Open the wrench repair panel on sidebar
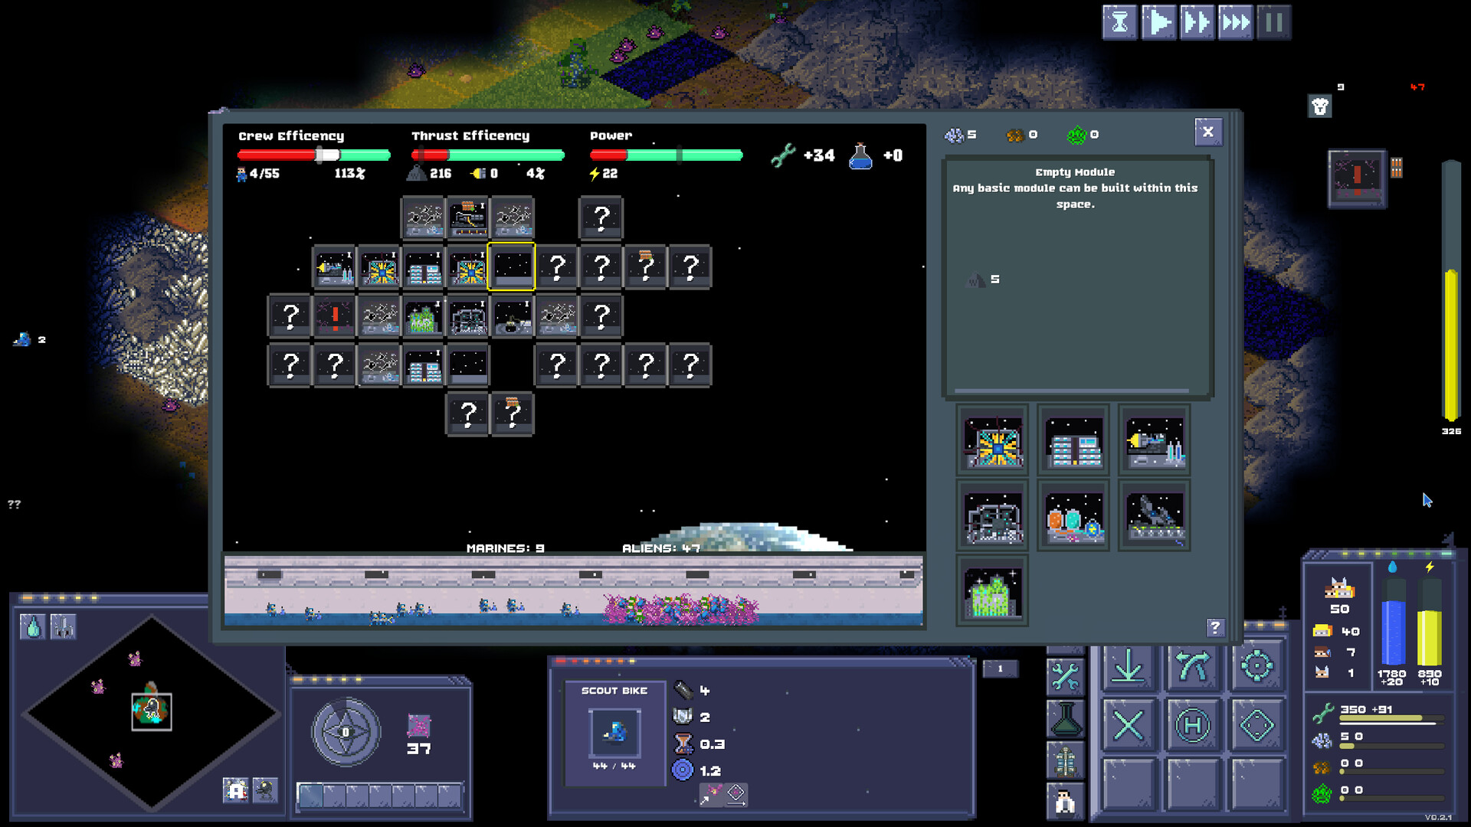Viewport: 1471px width, 827px height. click(x=1066, y=678)
